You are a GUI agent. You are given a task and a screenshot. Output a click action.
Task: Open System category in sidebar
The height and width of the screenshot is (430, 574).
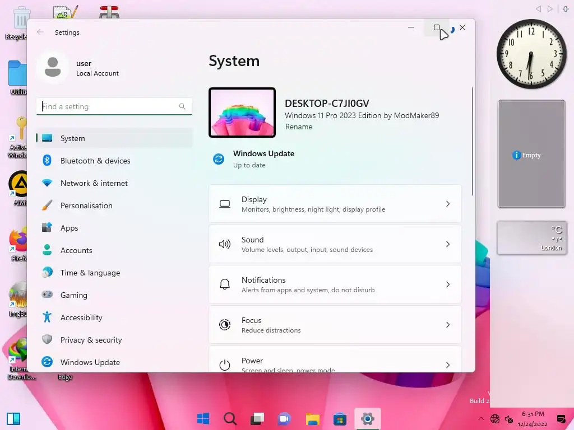tap(114, 138)
